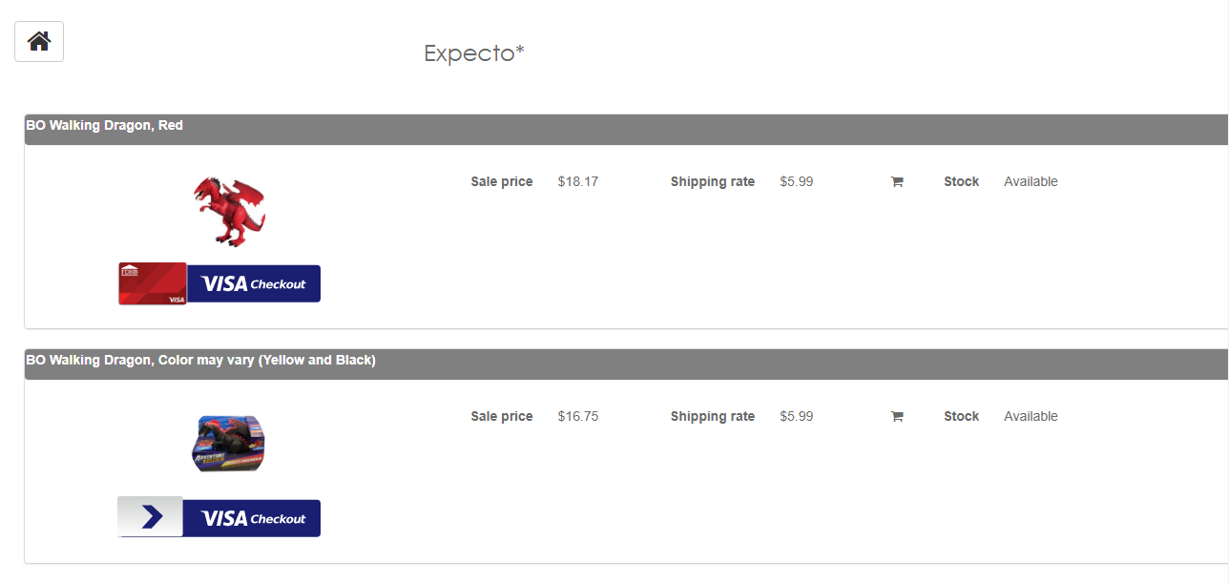Click the $16.75 sale price
The image size is (1229, 583).
pyautogui.click(x=578, y=416)
